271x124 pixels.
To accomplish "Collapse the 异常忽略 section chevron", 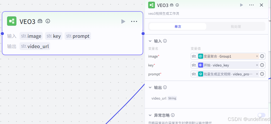I will click(x=150, y=115).
